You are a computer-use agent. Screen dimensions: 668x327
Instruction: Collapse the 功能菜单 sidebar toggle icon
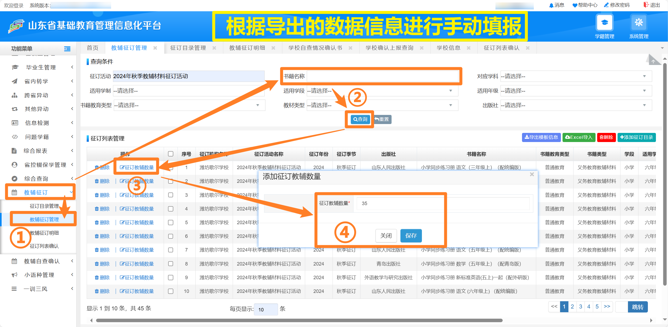coord(67,49)
